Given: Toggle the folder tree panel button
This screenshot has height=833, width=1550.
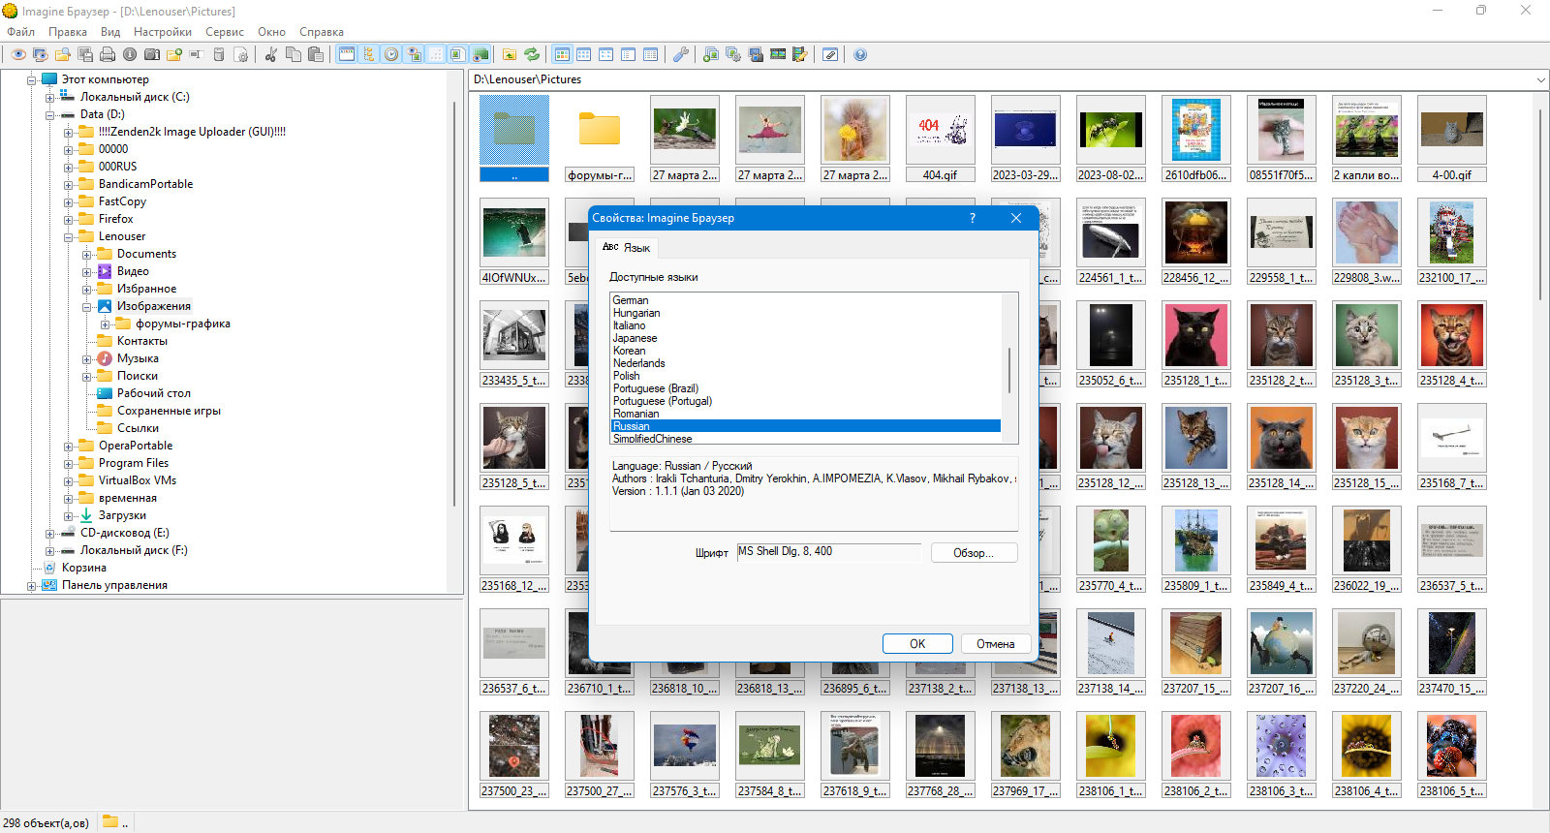Looking at the screenshot, I should pyautogui.click(x=369, y=54).
